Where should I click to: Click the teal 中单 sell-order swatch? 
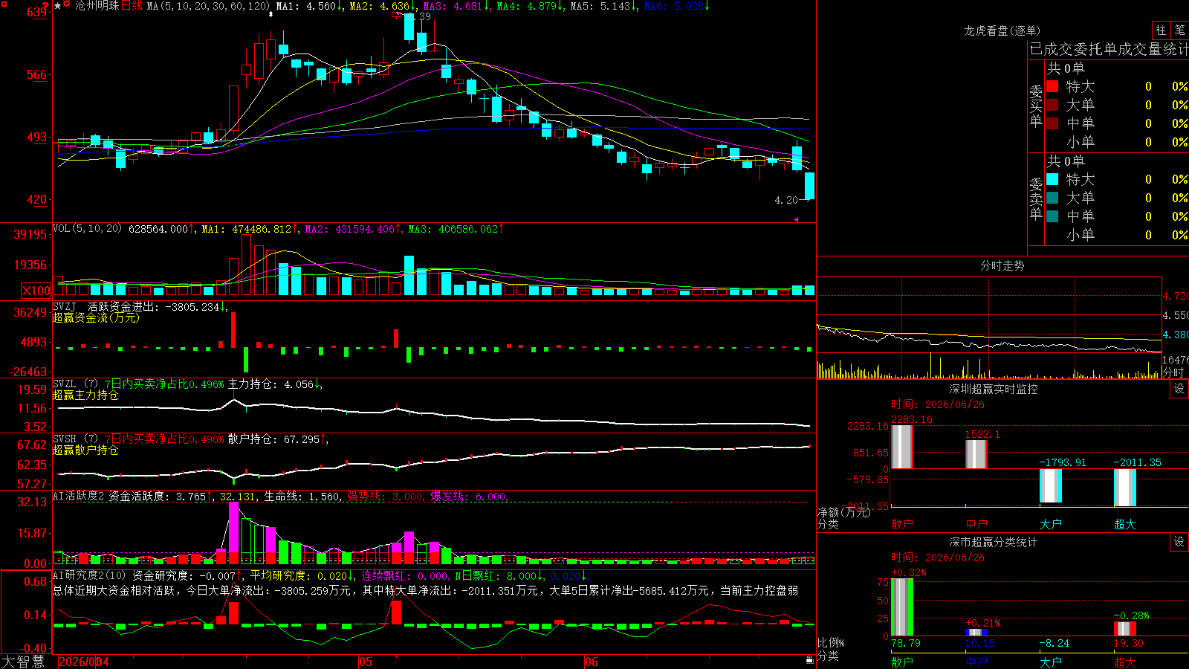click(1052, 216)
